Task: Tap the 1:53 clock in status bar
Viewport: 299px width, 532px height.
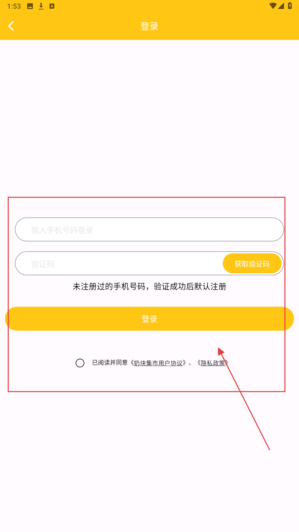Action: (x=14, y=6)
